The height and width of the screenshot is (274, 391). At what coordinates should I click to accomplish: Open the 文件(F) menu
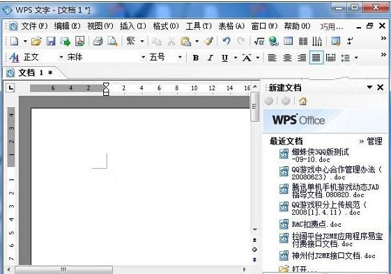click(34, 26)
